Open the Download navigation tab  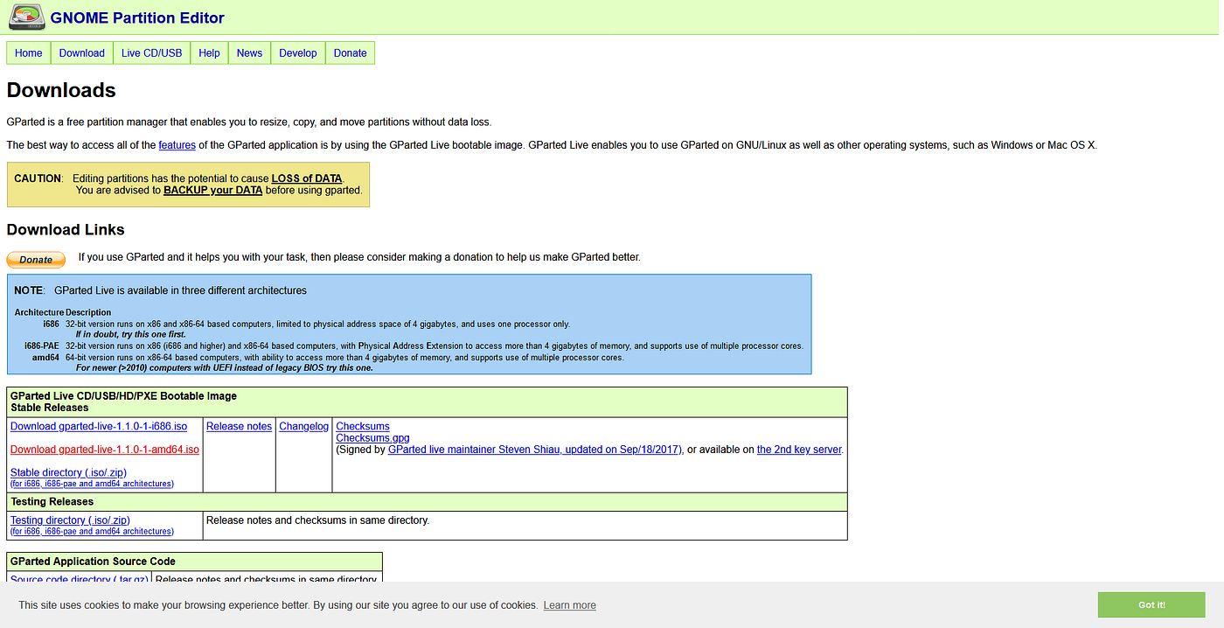click(82, 53)
